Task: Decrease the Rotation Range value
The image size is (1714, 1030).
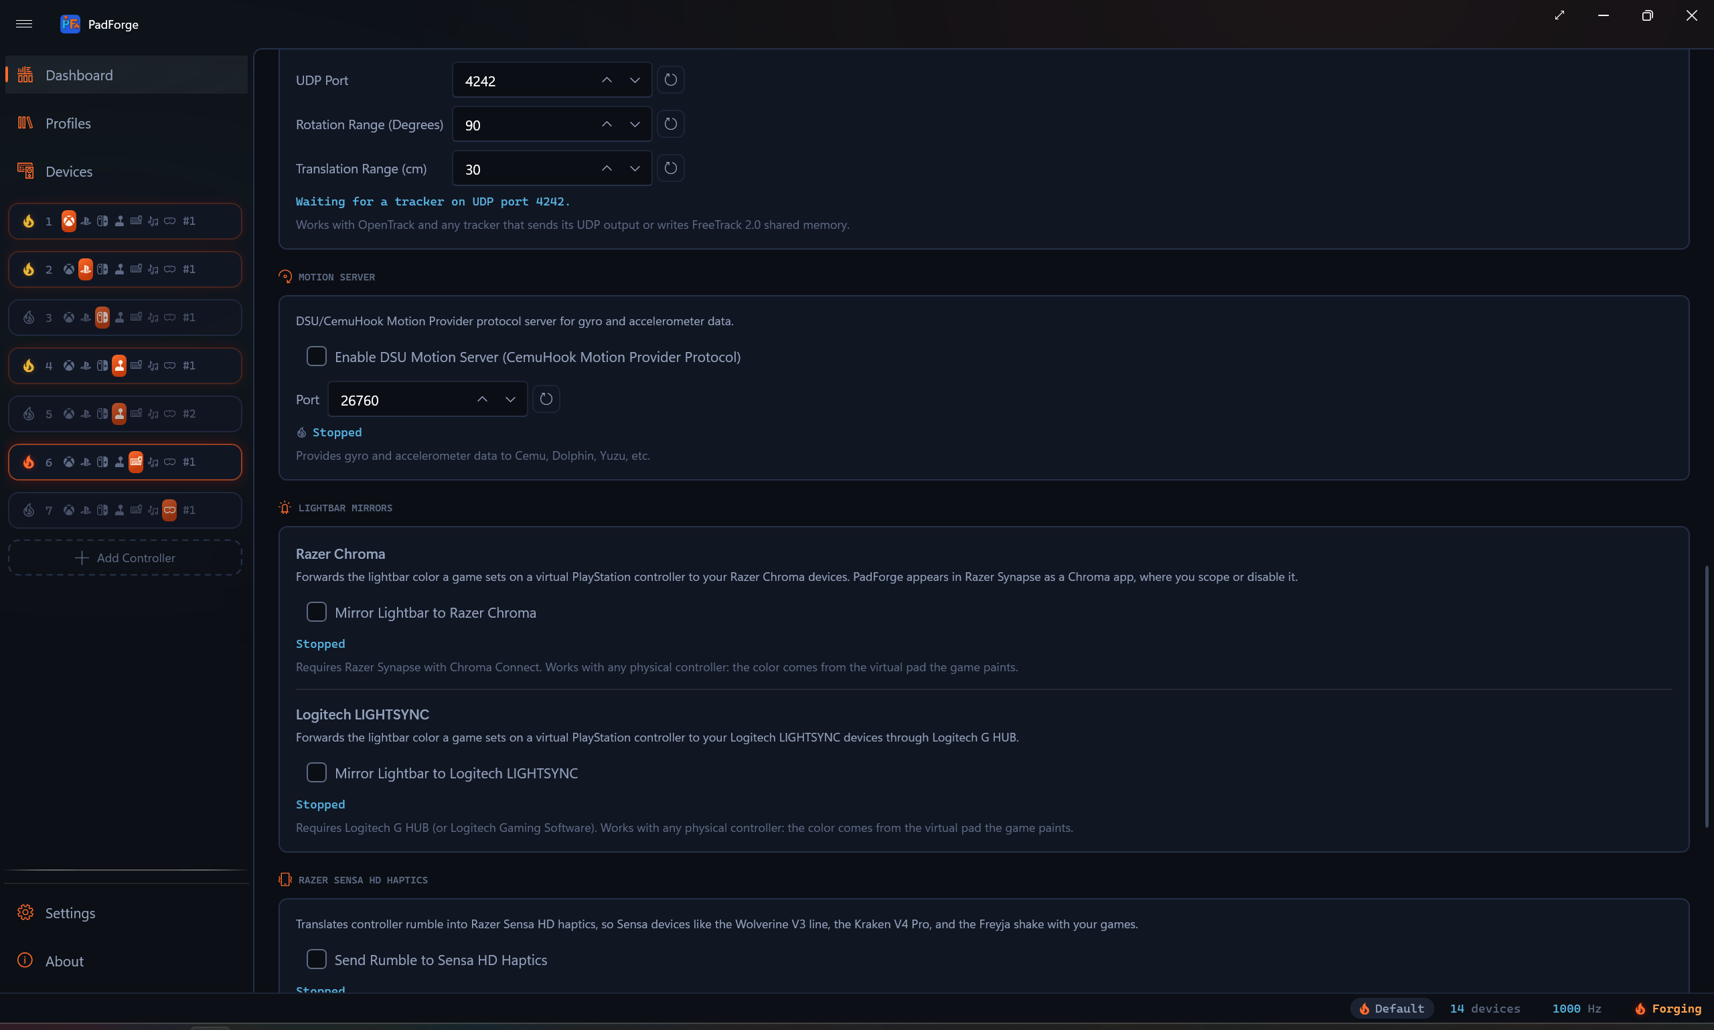Action: click(635, 124)
